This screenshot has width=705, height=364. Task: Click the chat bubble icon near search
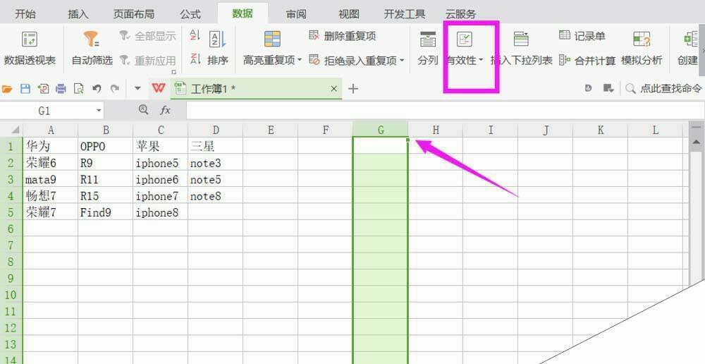(609, 89)
